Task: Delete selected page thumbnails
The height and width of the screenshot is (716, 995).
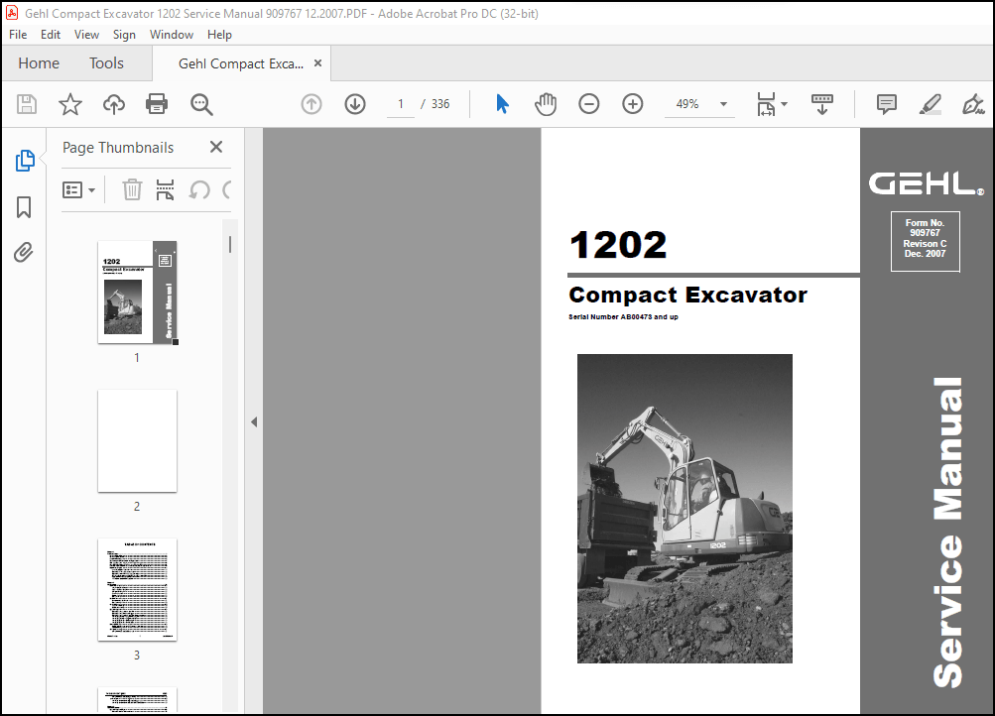Action: tap(131, 189)
